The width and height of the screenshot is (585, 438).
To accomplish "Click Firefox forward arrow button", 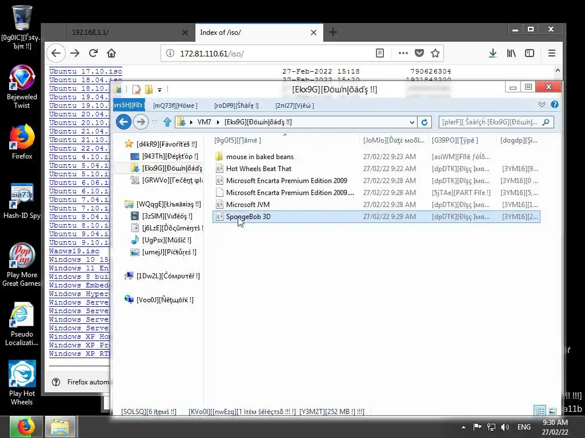I will pos(75,53).
